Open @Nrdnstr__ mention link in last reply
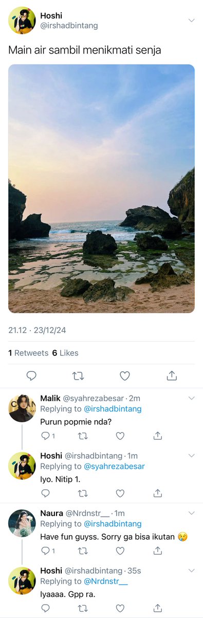This screenshot has width=203, height=618. click(x=106, y=581)
